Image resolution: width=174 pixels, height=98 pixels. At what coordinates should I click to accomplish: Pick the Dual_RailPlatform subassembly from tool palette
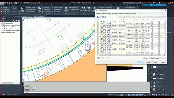point(159,75)
